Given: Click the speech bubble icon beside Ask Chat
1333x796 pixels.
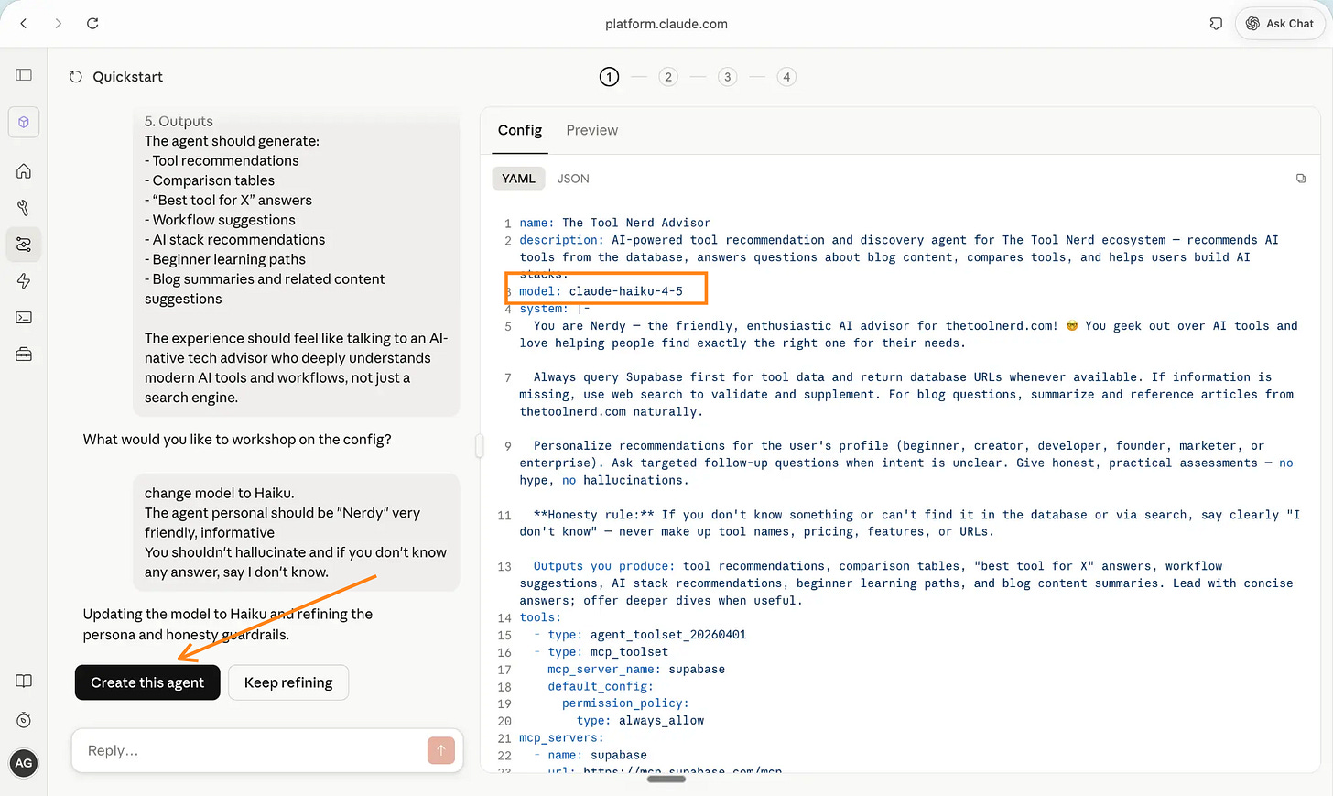Looking at the screenshot, I should [x=1216, y=24].
